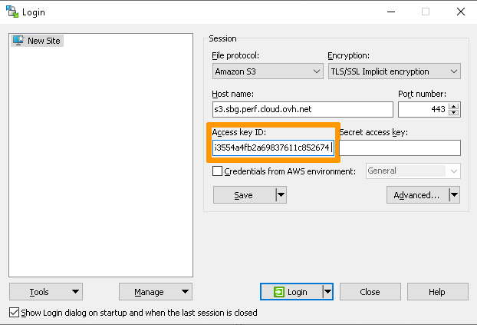Focus the Access key ID field

coord(273,148)
